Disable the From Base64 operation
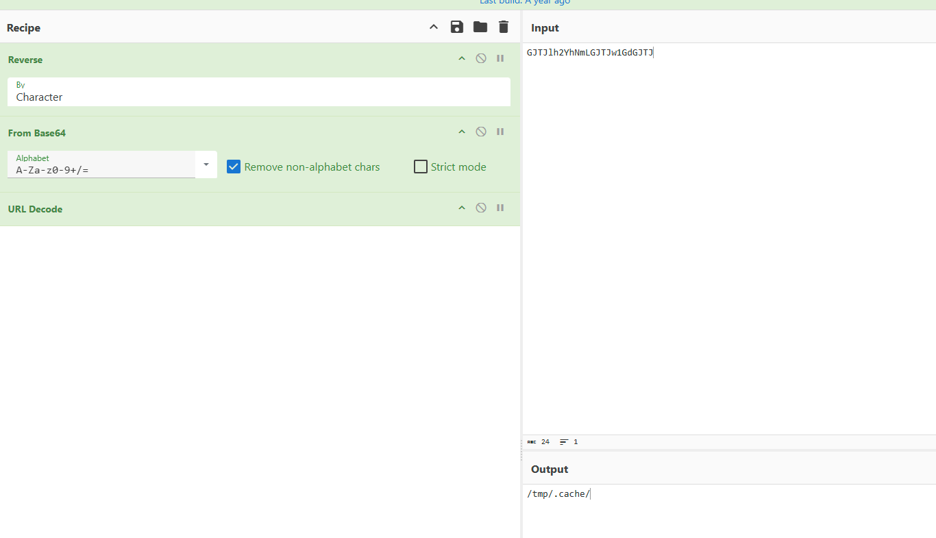Image resolution: width=936 pixels, height=538 pixels. point(481,132)
